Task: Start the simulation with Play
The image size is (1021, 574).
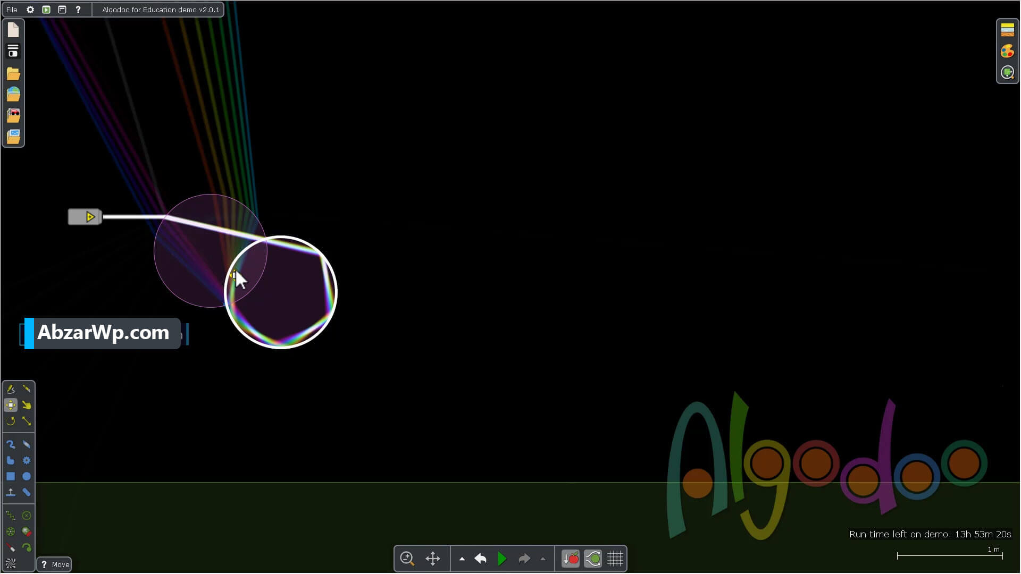Action: (x=502, y=559)
